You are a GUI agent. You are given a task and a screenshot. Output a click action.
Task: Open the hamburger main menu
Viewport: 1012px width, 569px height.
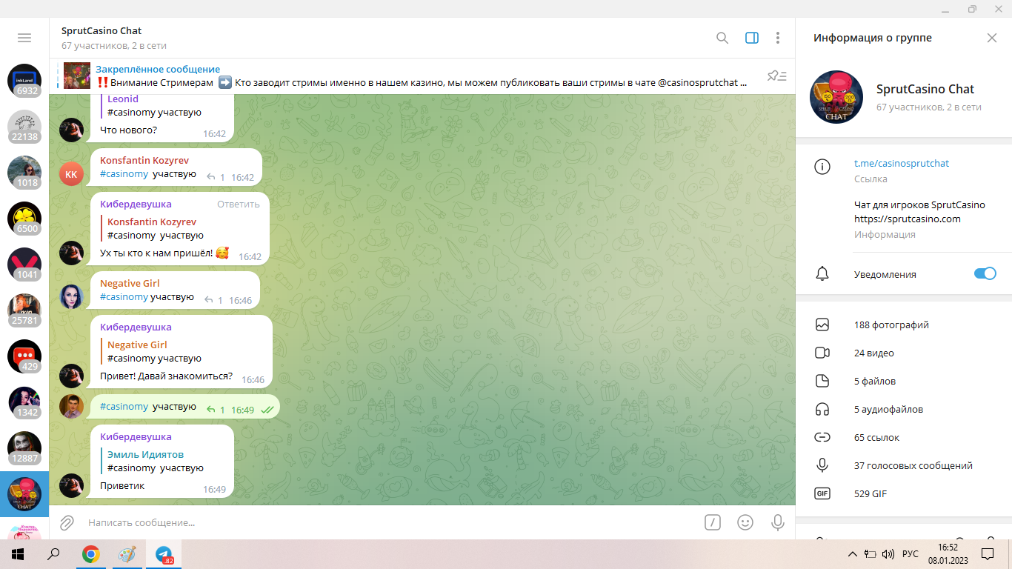click(x=24, y=38)
